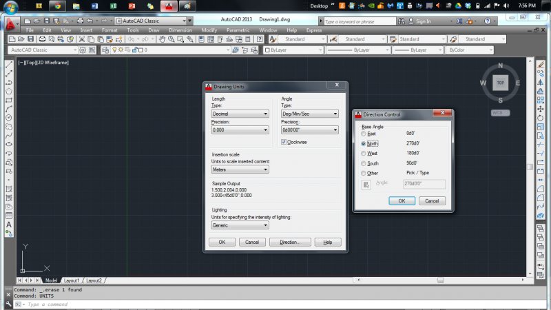Open the Insertion scale units dropdown showing Meters
Viewport: 551px width, 310px height.
point(240,169)
